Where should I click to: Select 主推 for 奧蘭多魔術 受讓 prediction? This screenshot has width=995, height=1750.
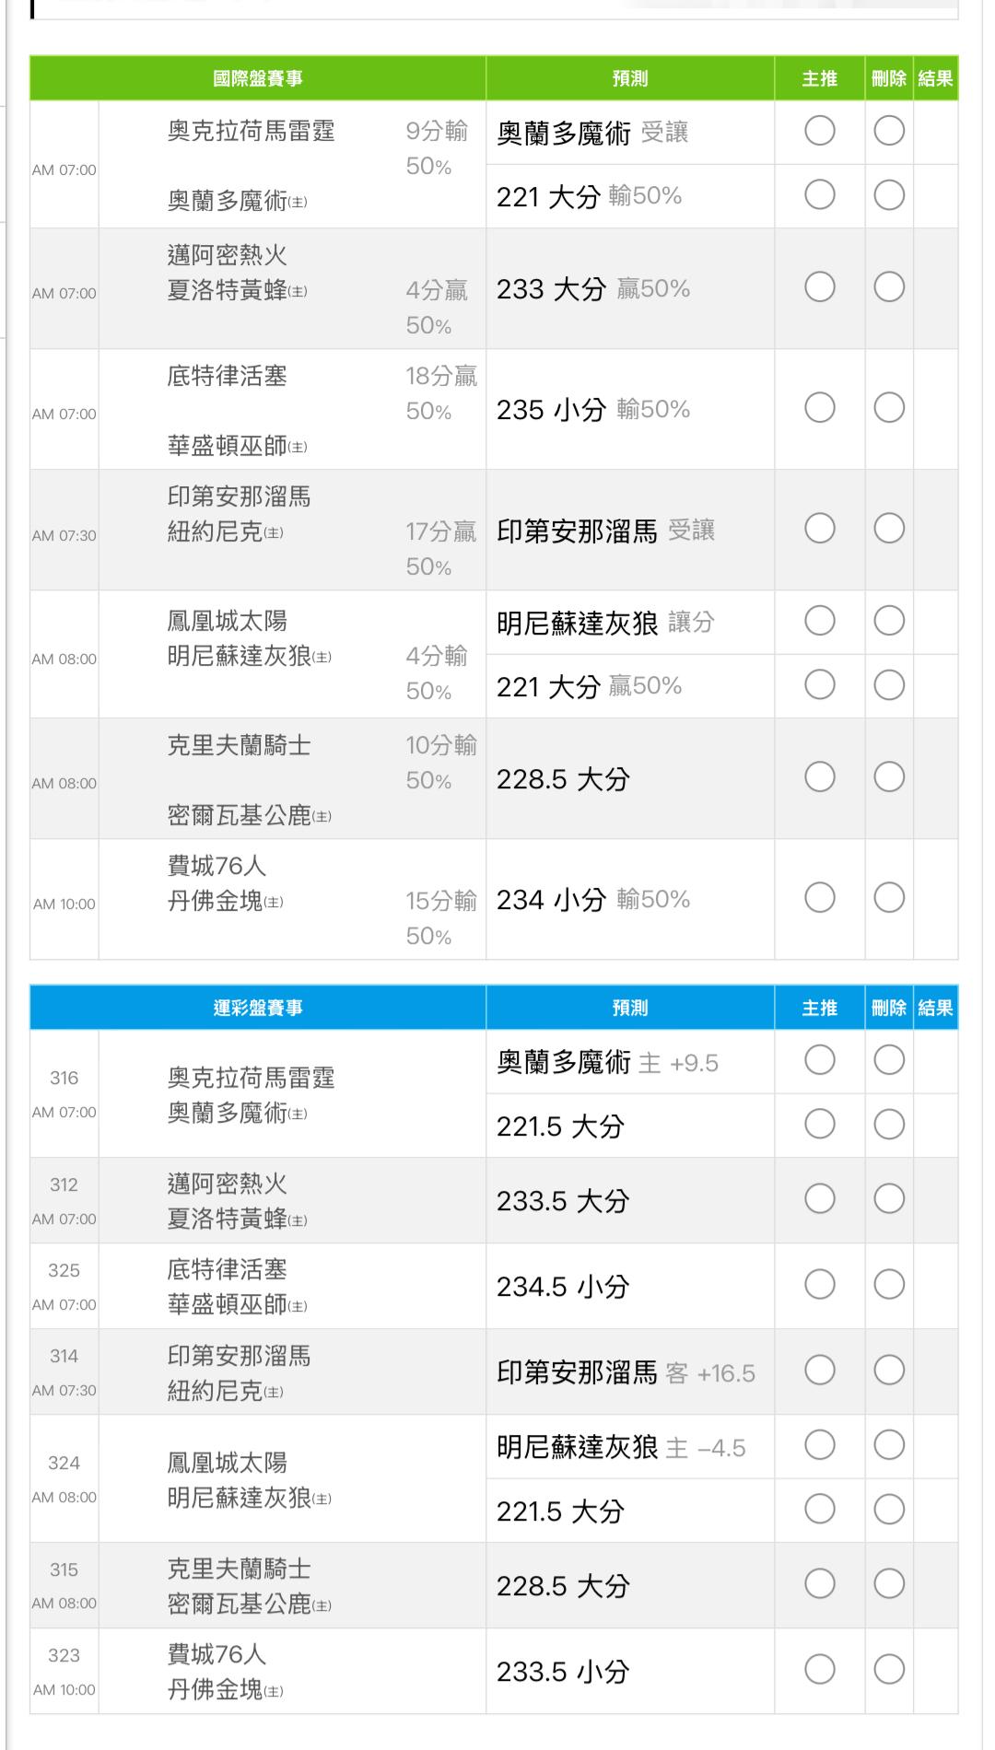tap(819, 131)
